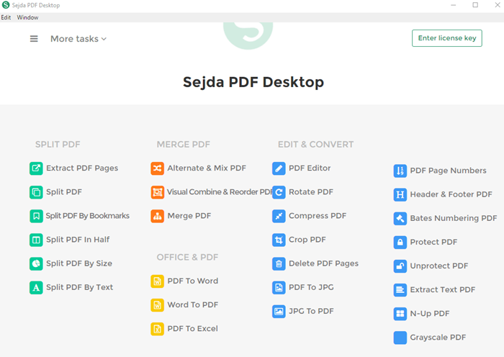Open the Rotate PDF text link
The height and width of the screenshot is (357, 504).
pos(311,192)
